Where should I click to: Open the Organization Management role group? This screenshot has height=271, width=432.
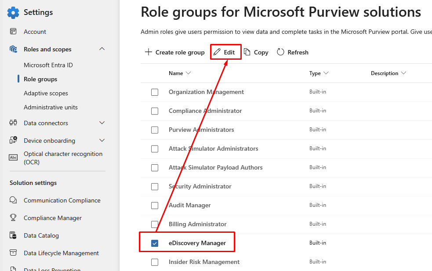tap(206, 92)
